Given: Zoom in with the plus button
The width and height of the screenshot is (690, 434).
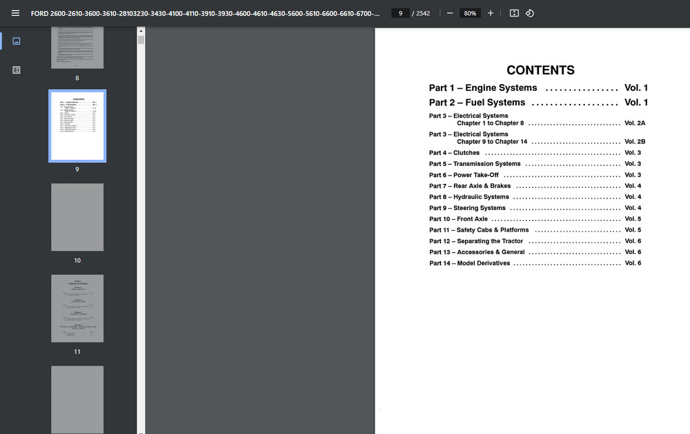Looking at the screenshot, I should click(490, 13).
